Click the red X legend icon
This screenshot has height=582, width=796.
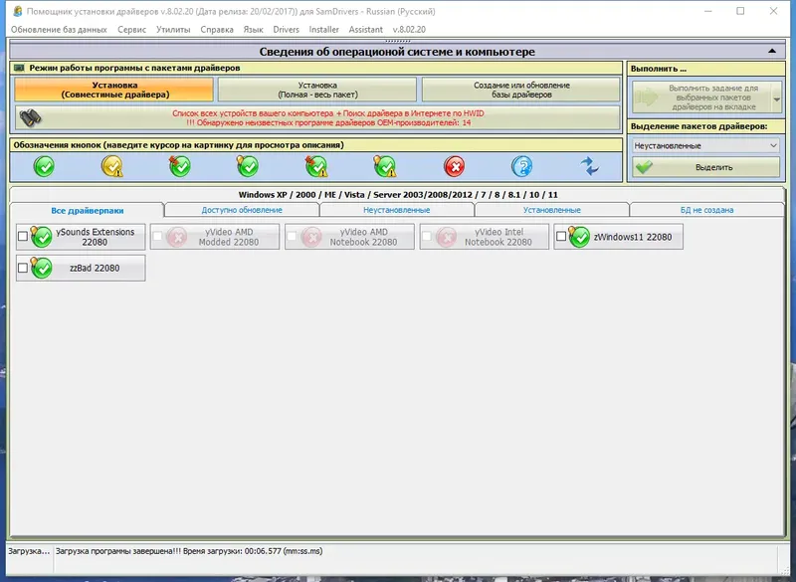[455, 166]
